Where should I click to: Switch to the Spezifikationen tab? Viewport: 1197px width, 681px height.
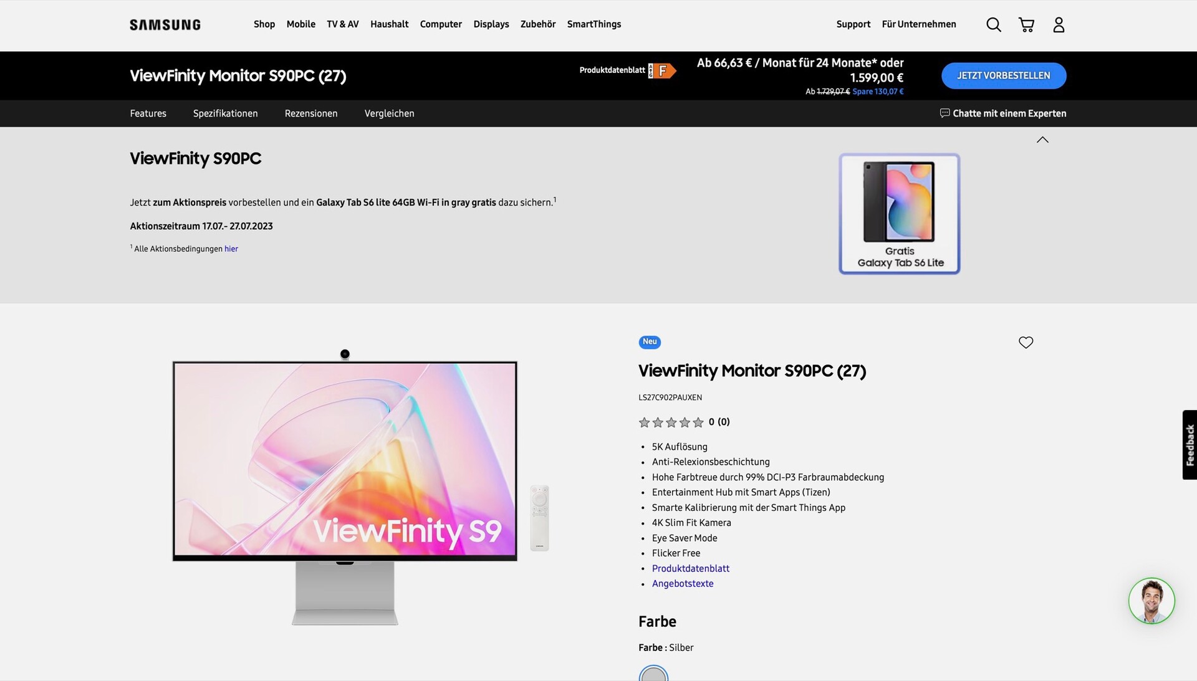(225, 113)
